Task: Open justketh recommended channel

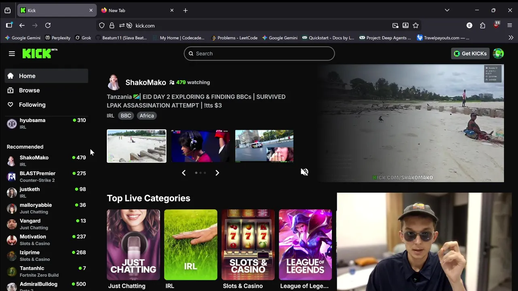Action: pyautogui.click(x=46, y=192)
